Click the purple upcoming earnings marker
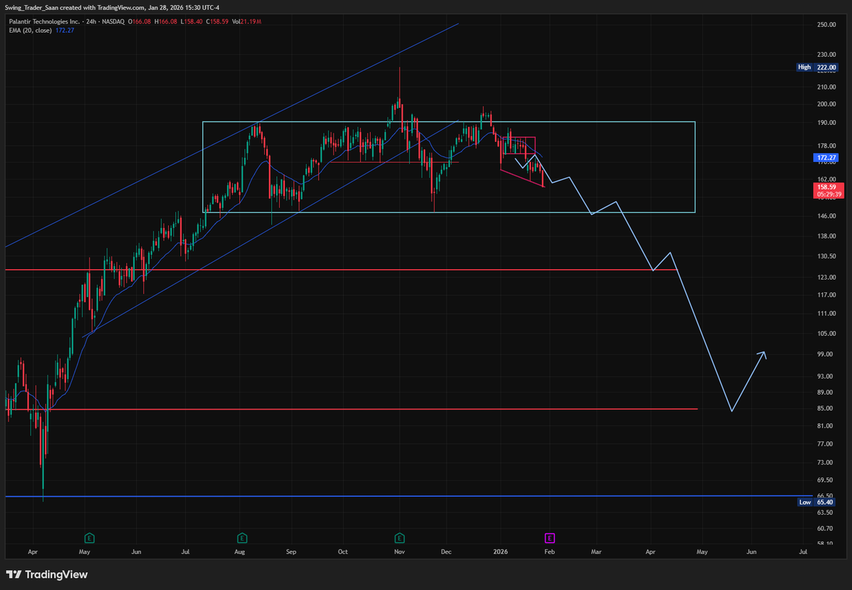This screenshot has height=590, width=852. [550, 537]
